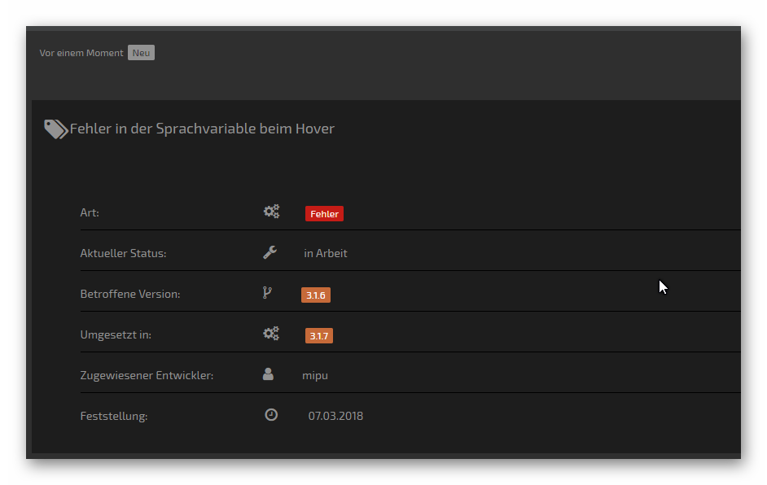The height and width of the screenshot is (485, 767).
Task: Click the Zugewiesener Entwickler label
Action: coord(147,375)
